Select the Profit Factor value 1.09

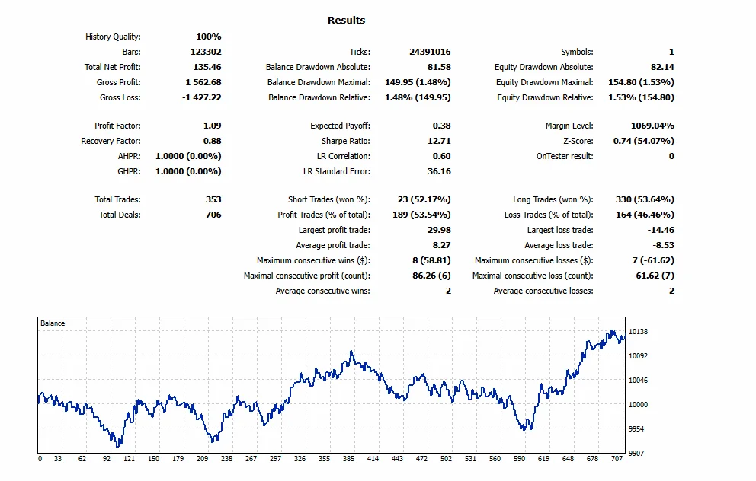tap(212, 126)
